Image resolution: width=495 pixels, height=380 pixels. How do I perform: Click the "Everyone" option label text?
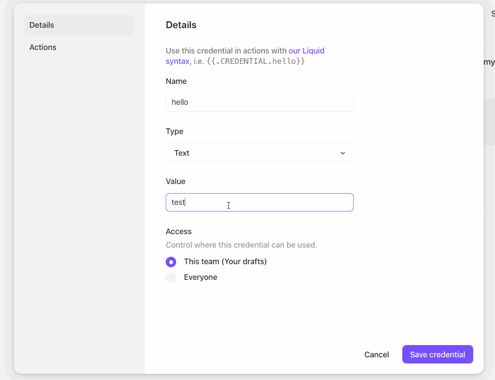pos(200,277)
